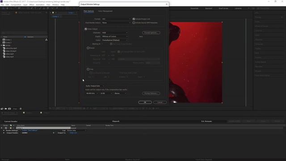Switch to the Main Options tab
286x161 pixels.
pos(88,11)
